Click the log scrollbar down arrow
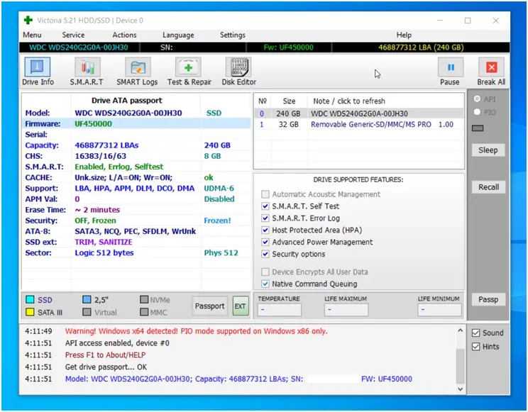This screenshot has width=528, height=412. point(460,389)
